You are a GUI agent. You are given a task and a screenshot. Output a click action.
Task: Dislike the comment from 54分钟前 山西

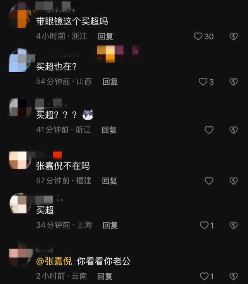pos(234,82)
